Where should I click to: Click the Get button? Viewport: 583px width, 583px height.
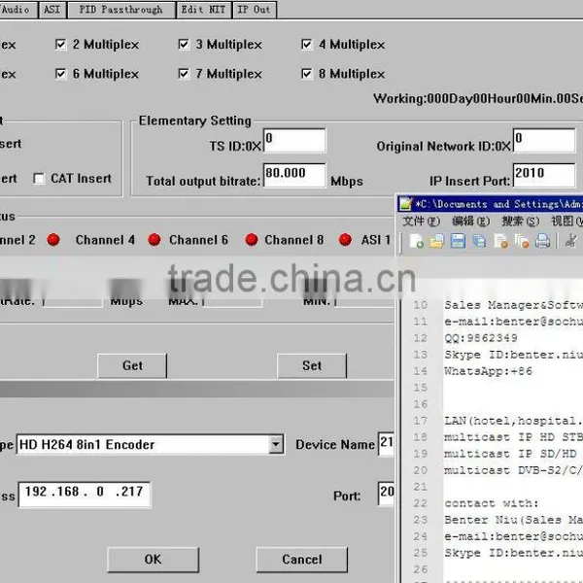click(x=132, y=366)
